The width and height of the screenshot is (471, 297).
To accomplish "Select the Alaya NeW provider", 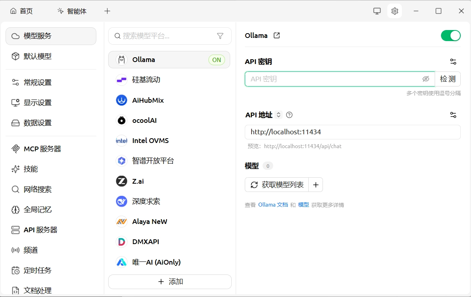I will click(169, 222).
